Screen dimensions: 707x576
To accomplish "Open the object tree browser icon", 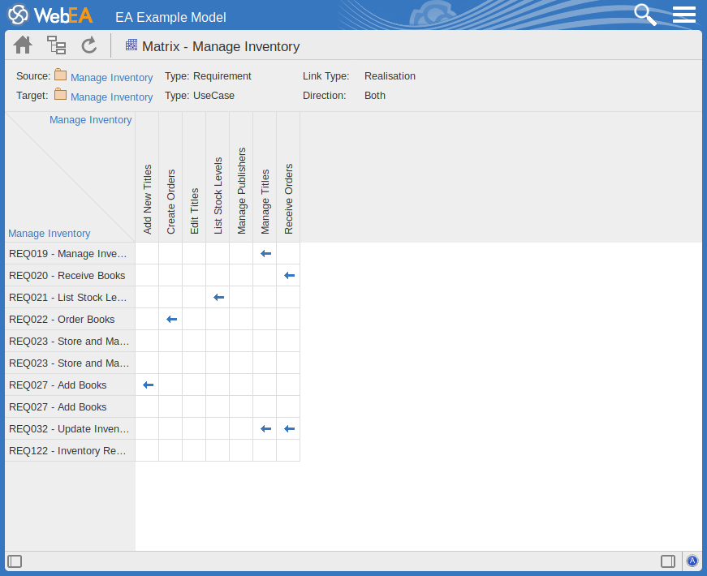I will pyautogui.click(x=56, y=45).
